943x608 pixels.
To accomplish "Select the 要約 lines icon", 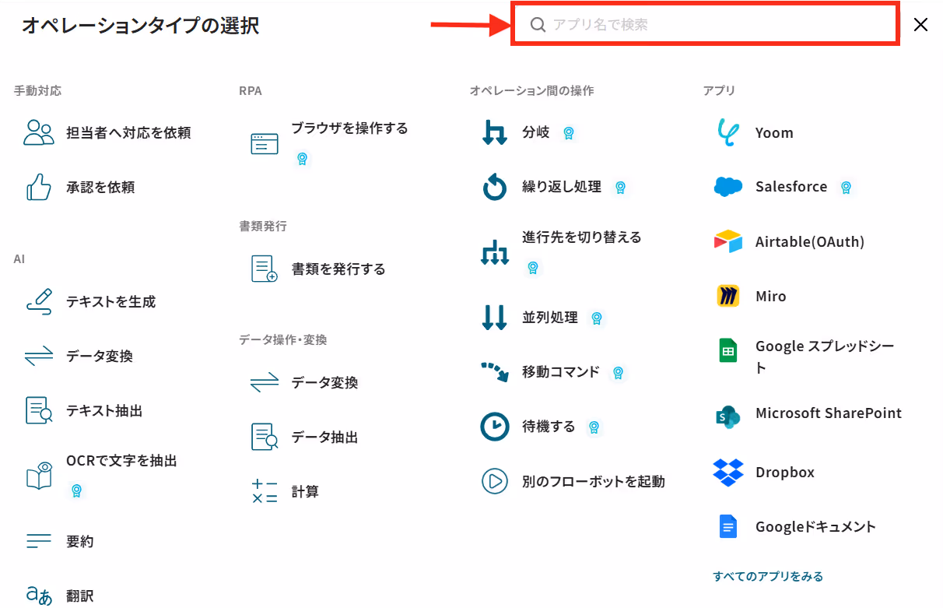I will click(x=39, y=541).
